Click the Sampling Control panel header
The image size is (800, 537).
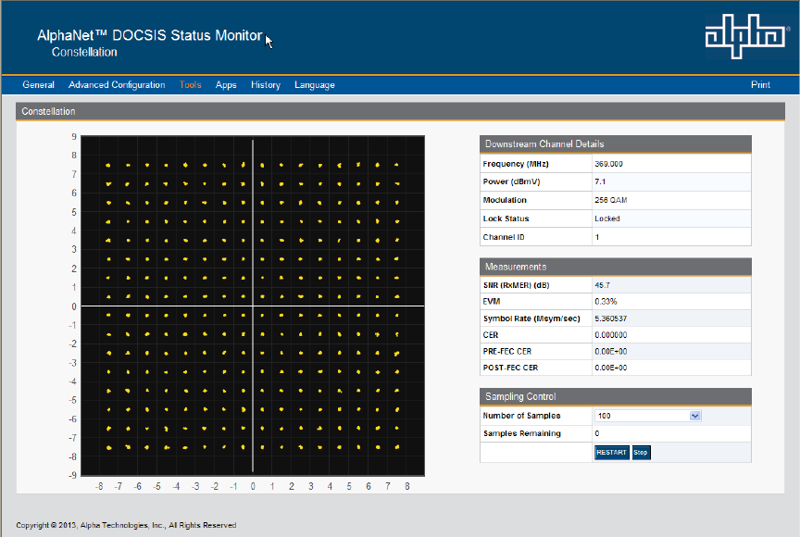click(616, 396)
